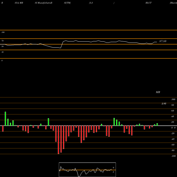
Task: Click the 'SI(TM)' header text
Action: (x=67, y=3)
